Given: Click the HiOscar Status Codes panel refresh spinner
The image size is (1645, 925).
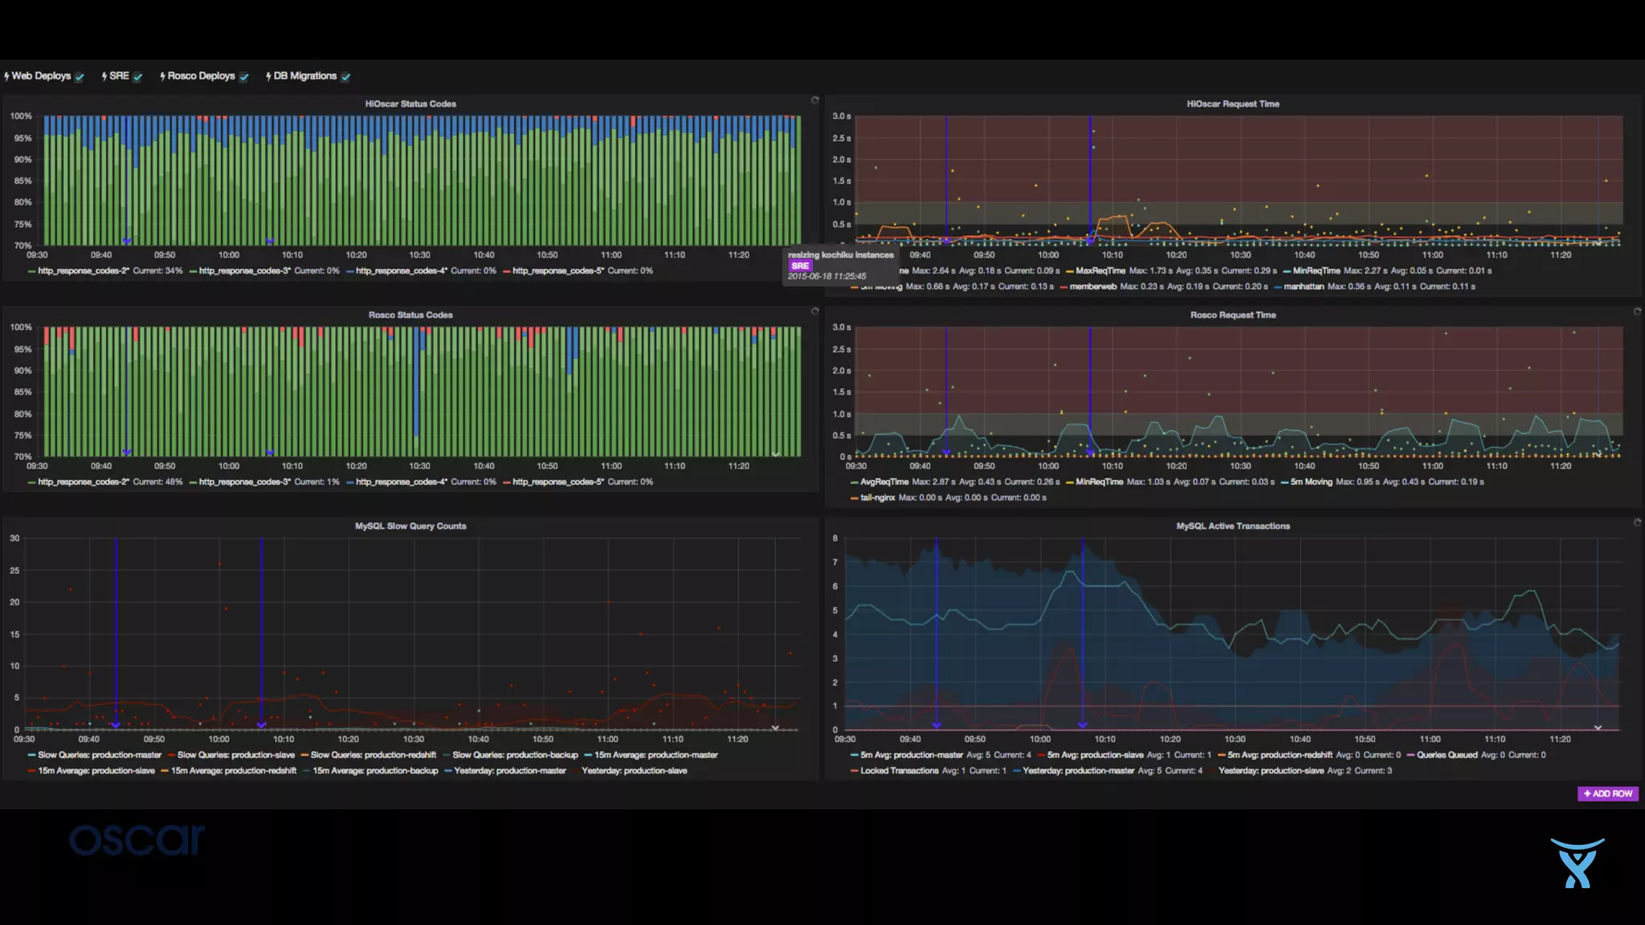Looking at the screenshot, I should coord(814,100).
